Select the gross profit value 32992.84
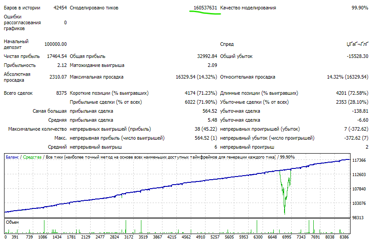Screen dimensions: 377x243 (207, 56)
